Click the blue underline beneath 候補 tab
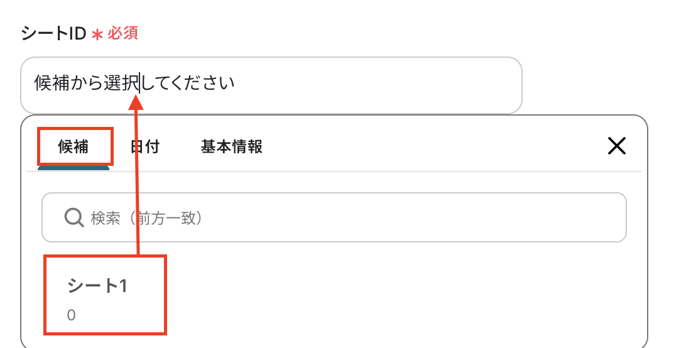691x348 pixels. (x=73, y=168)
